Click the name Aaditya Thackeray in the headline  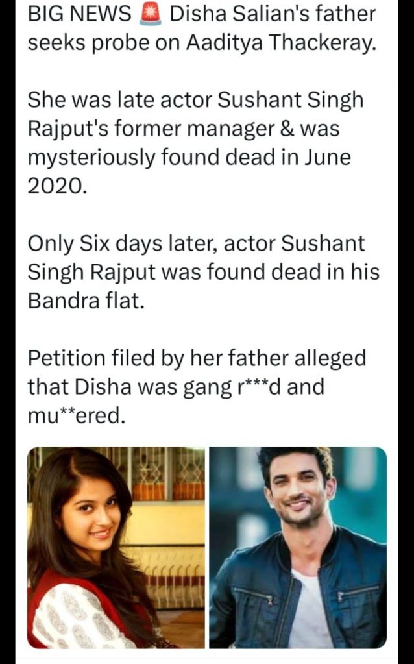point(281,43)
